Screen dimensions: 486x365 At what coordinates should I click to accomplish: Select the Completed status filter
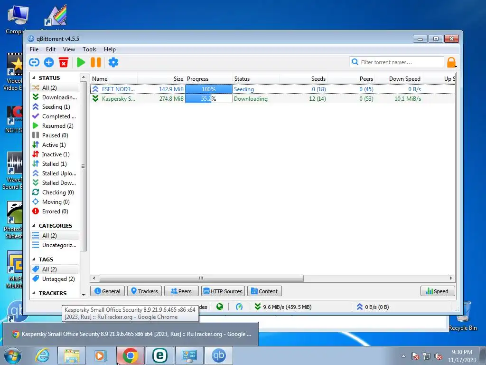coord(55,116)
